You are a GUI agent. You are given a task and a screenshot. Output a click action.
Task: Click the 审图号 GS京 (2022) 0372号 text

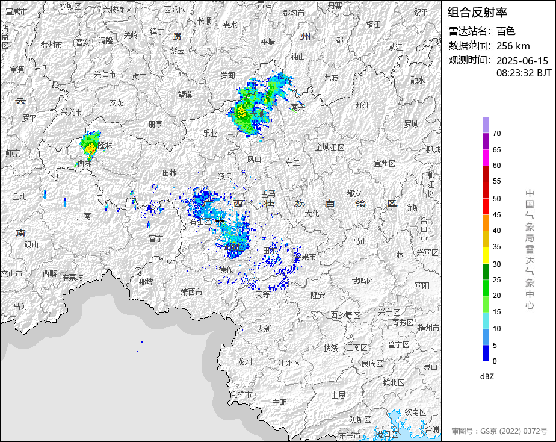pyautogui.click(x=499, y=431)
